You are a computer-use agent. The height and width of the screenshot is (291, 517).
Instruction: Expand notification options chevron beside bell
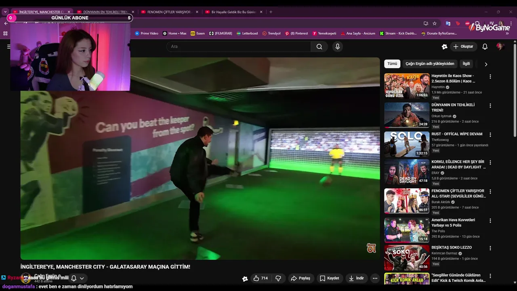82,278
